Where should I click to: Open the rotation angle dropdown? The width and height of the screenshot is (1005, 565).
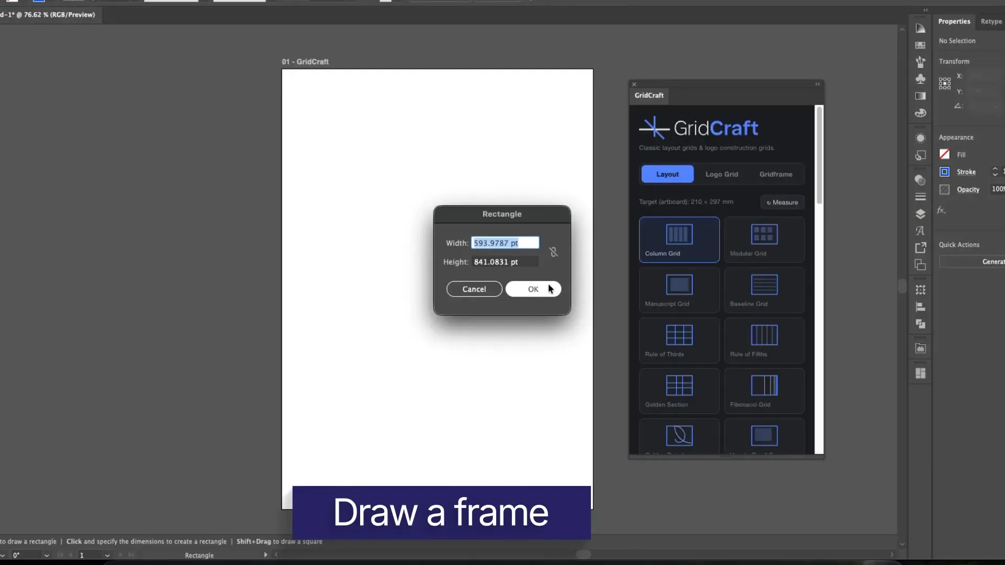pos(47,555)
